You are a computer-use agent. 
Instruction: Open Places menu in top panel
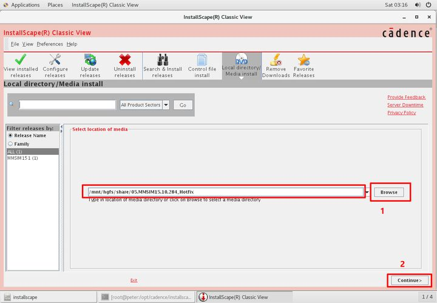[55, 5]
